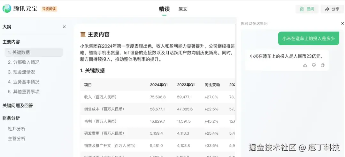The height and width of the screenshot is (157, 345).
Task: Click the 项目 column header
Action: [x=88, y=85]
